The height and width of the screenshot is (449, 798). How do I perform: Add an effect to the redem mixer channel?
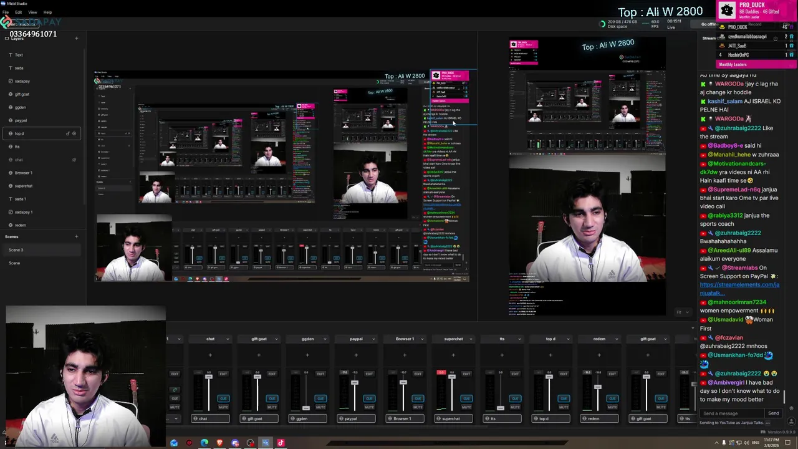[599, 355]
